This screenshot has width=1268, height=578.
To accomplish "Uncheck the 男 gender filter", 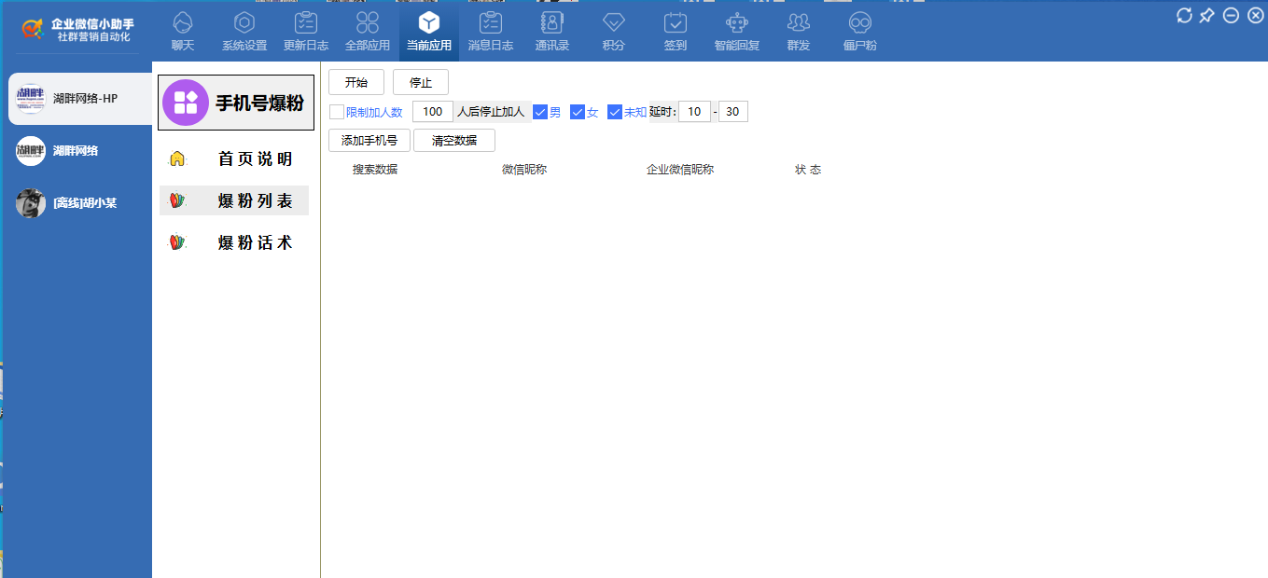I will click(540, 111).
